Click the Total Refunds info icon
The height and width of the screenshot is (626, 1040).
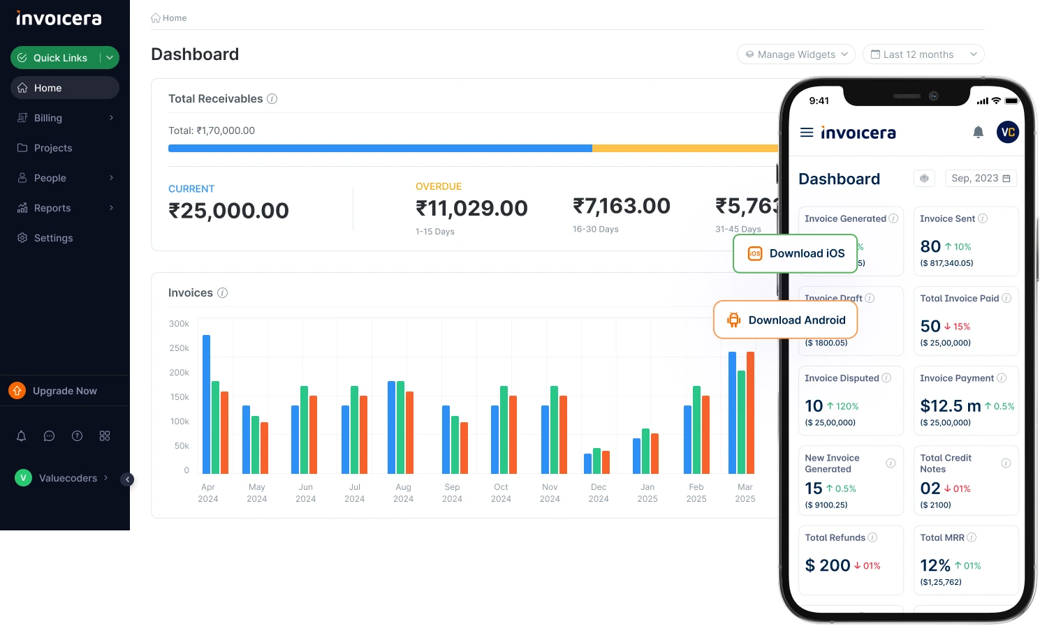tap(872, 537)
